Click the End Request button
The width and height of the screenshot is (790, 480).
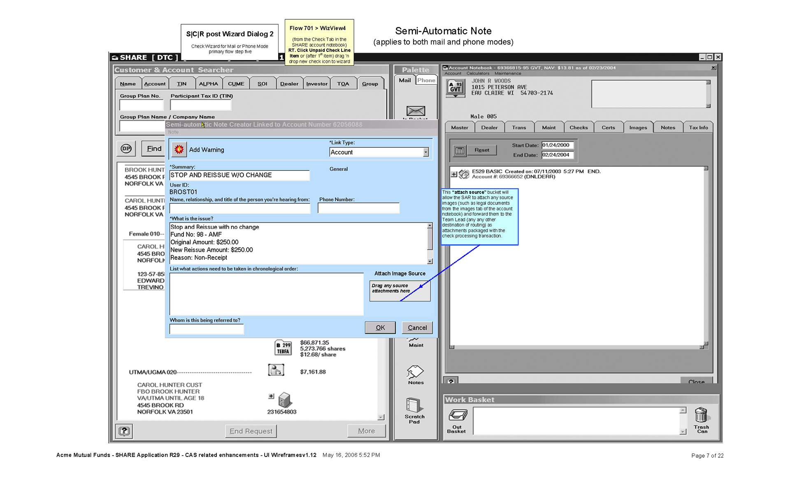(x=251, y=431)
